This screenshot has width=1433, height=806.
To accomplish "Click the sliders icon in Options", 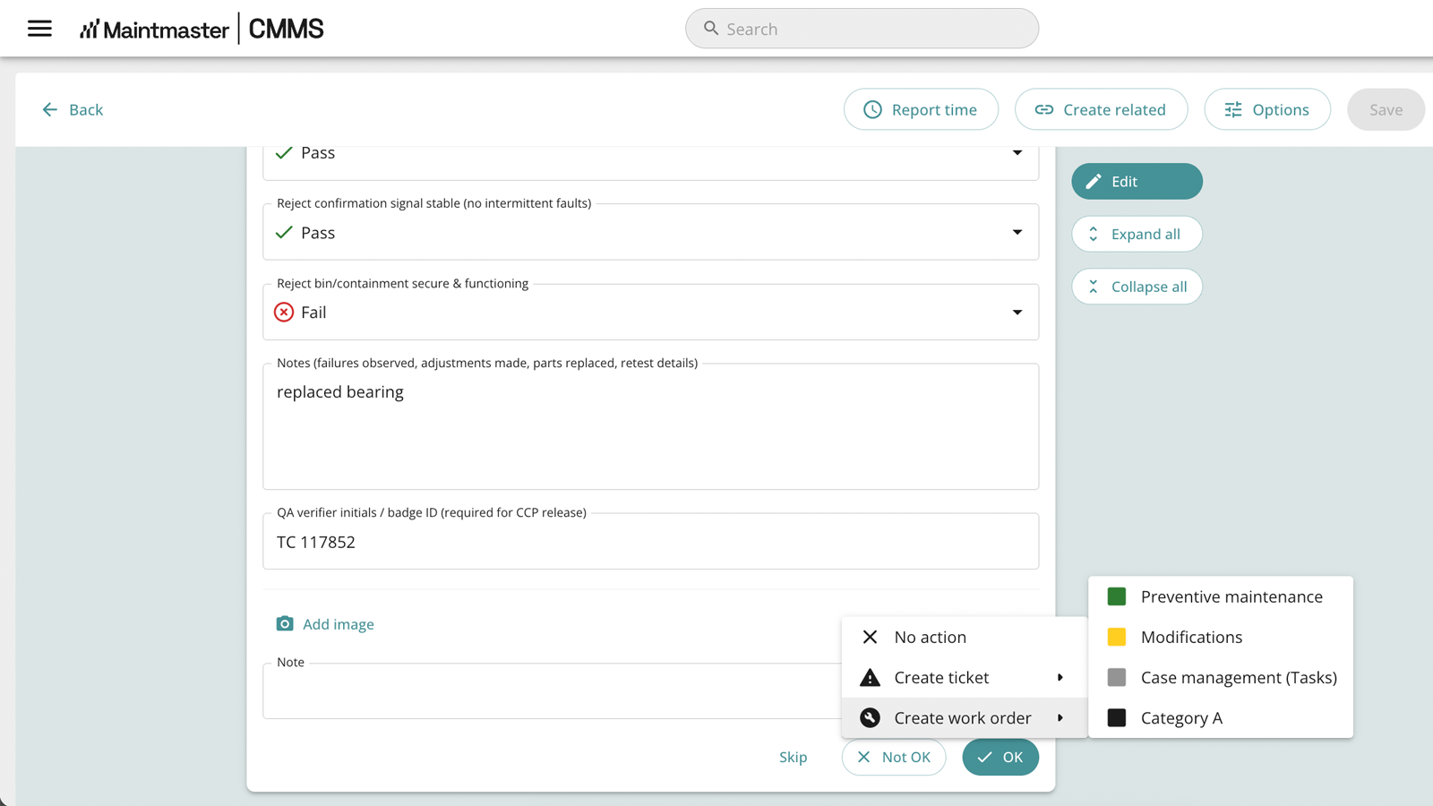I will point(1233,109).
